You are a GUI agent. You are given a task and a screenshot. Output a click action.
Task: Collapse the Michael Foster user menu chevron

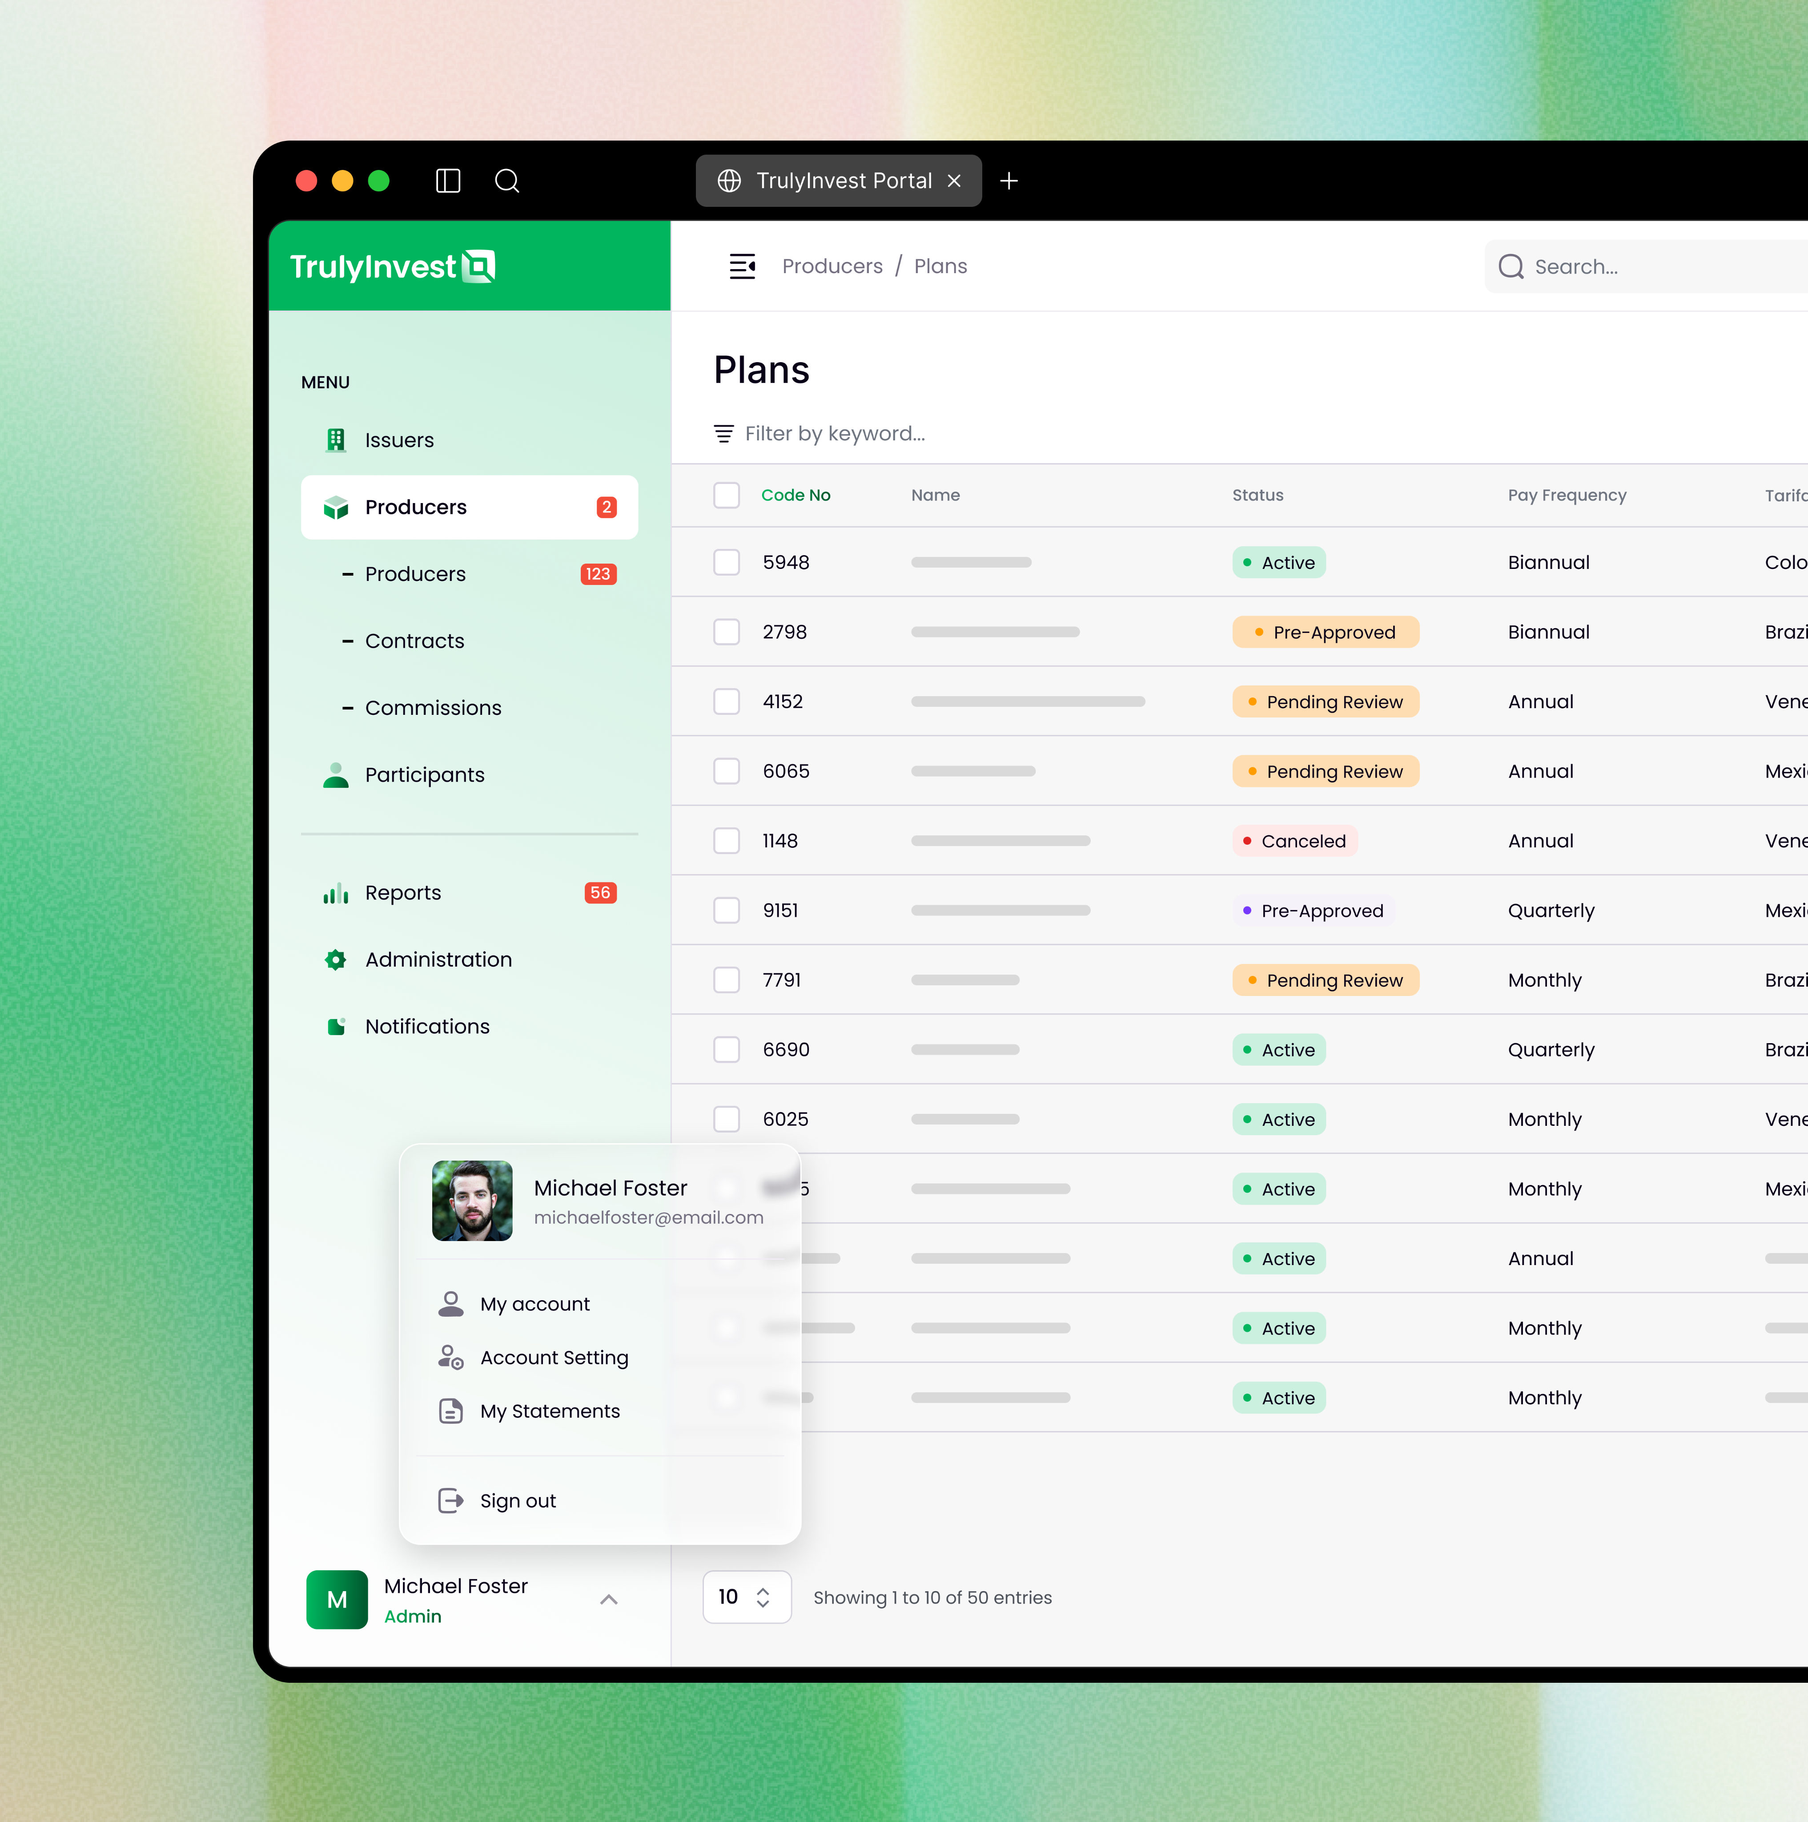pyautogui.click(x=609, y=1600)
